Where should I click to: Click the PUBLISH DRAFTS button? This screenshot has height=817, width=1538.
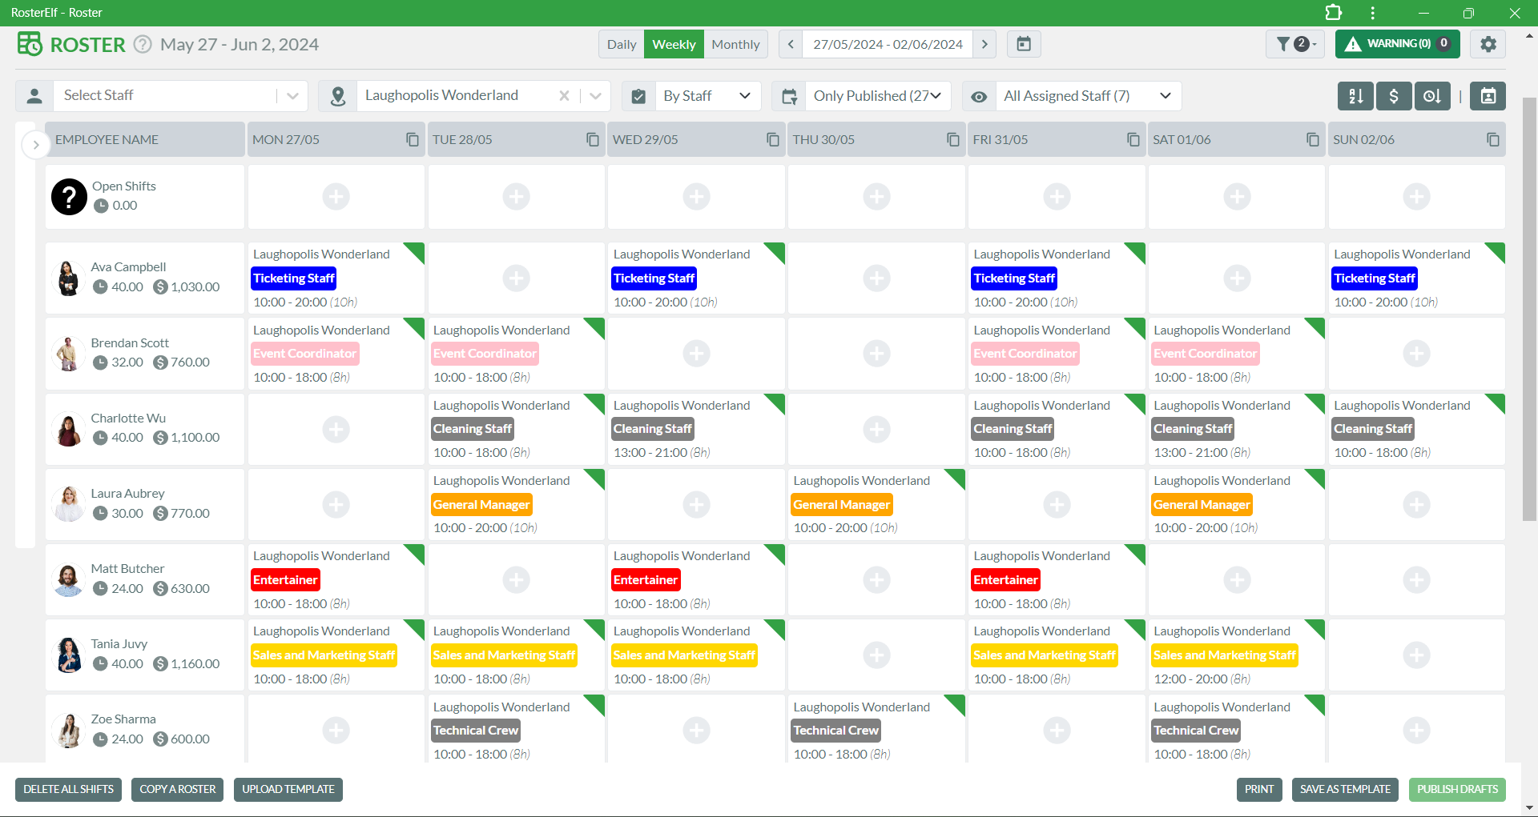coord(1457,790)
